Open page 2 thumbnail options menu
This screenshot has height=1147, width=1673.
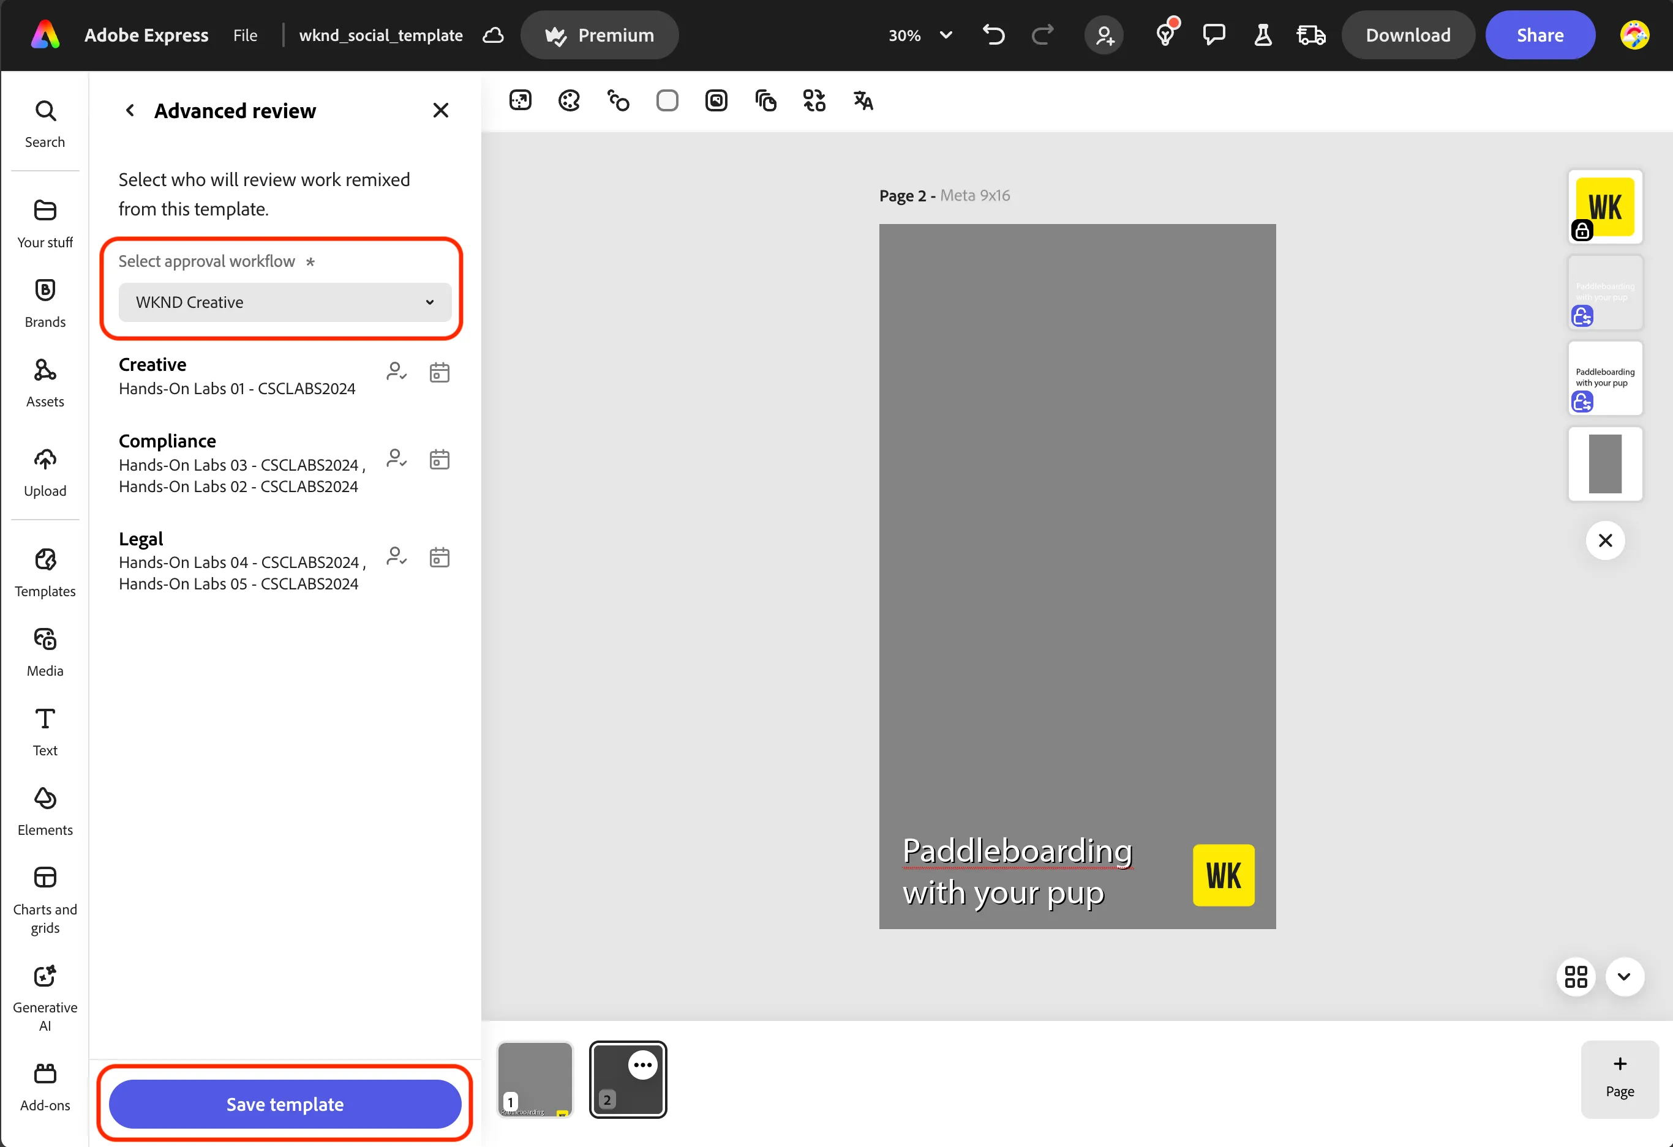[642, 1065]
